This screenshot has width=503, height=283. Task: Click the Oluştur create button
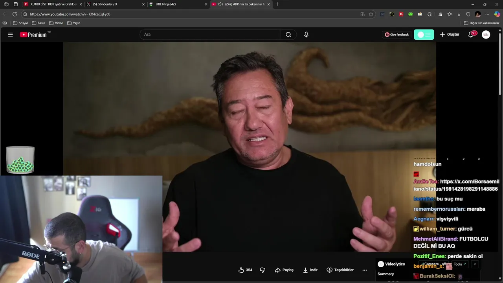coord(450,35)
